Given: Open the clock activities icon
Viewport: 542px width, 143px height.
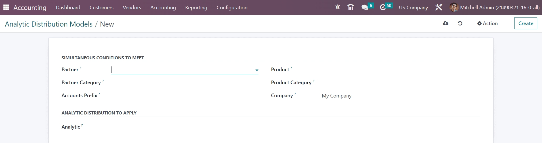Looking at the screenshot, I should 383,7.
